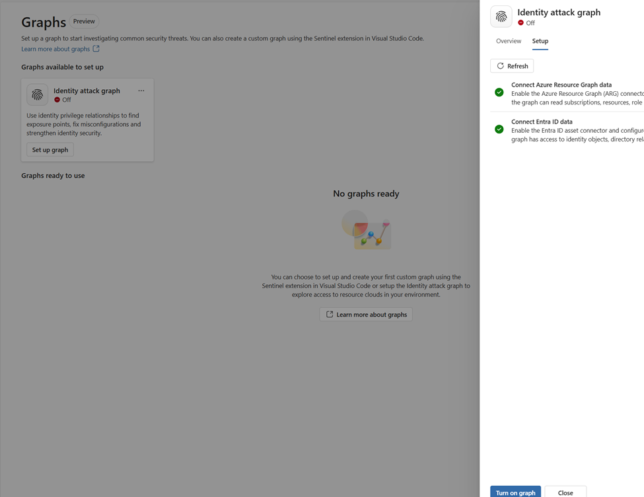Select the Setup tab

(x=540, y=41)
